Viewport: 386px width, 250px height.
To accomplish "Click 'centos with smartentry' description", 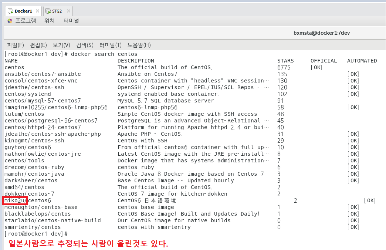I will point(154,227).
